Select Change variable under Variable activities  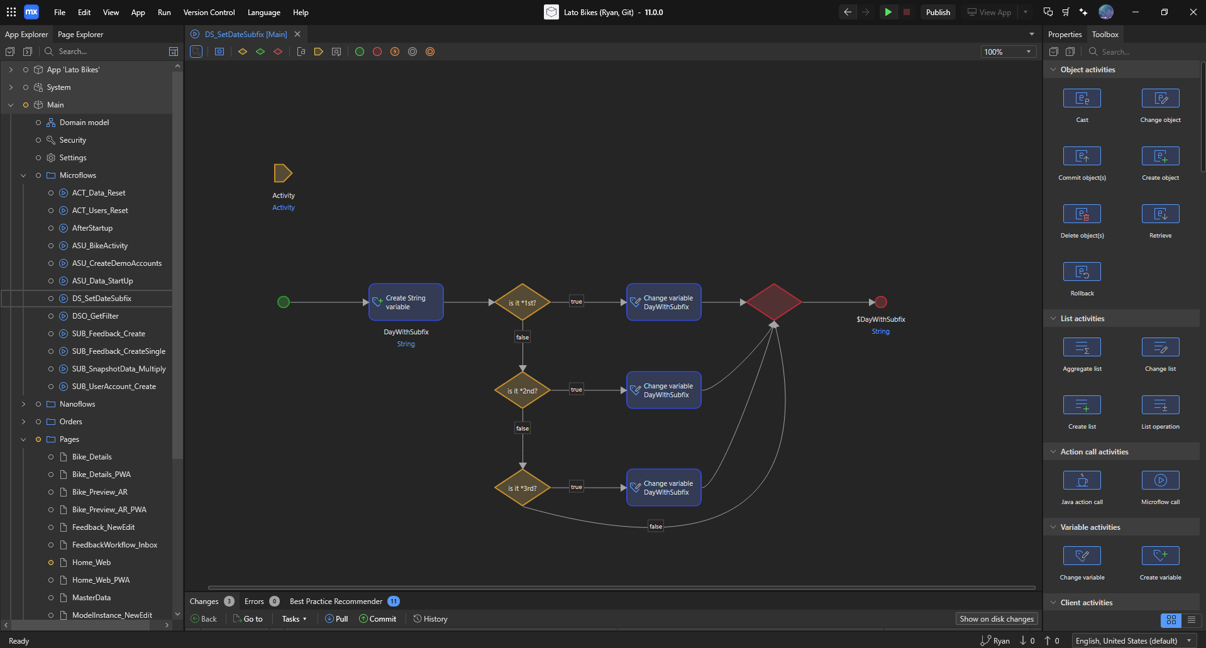pyautogui.click(x=1082, y=556)
